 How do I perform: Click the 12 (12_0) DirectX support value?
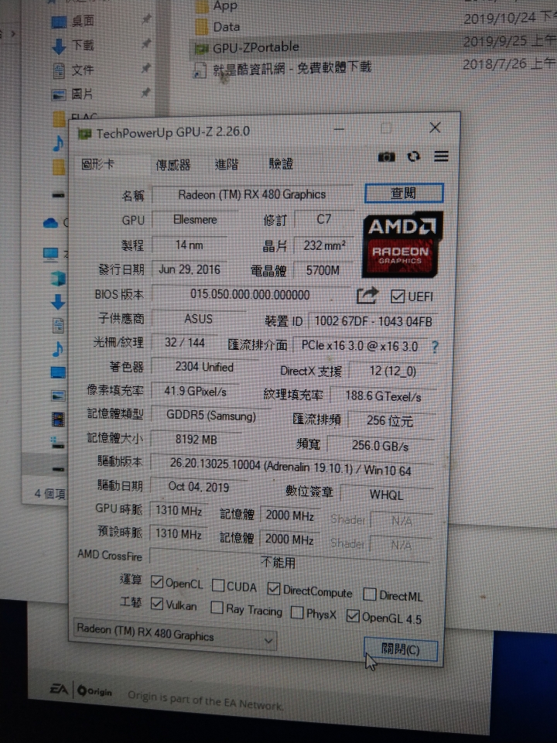pos(393,371)
